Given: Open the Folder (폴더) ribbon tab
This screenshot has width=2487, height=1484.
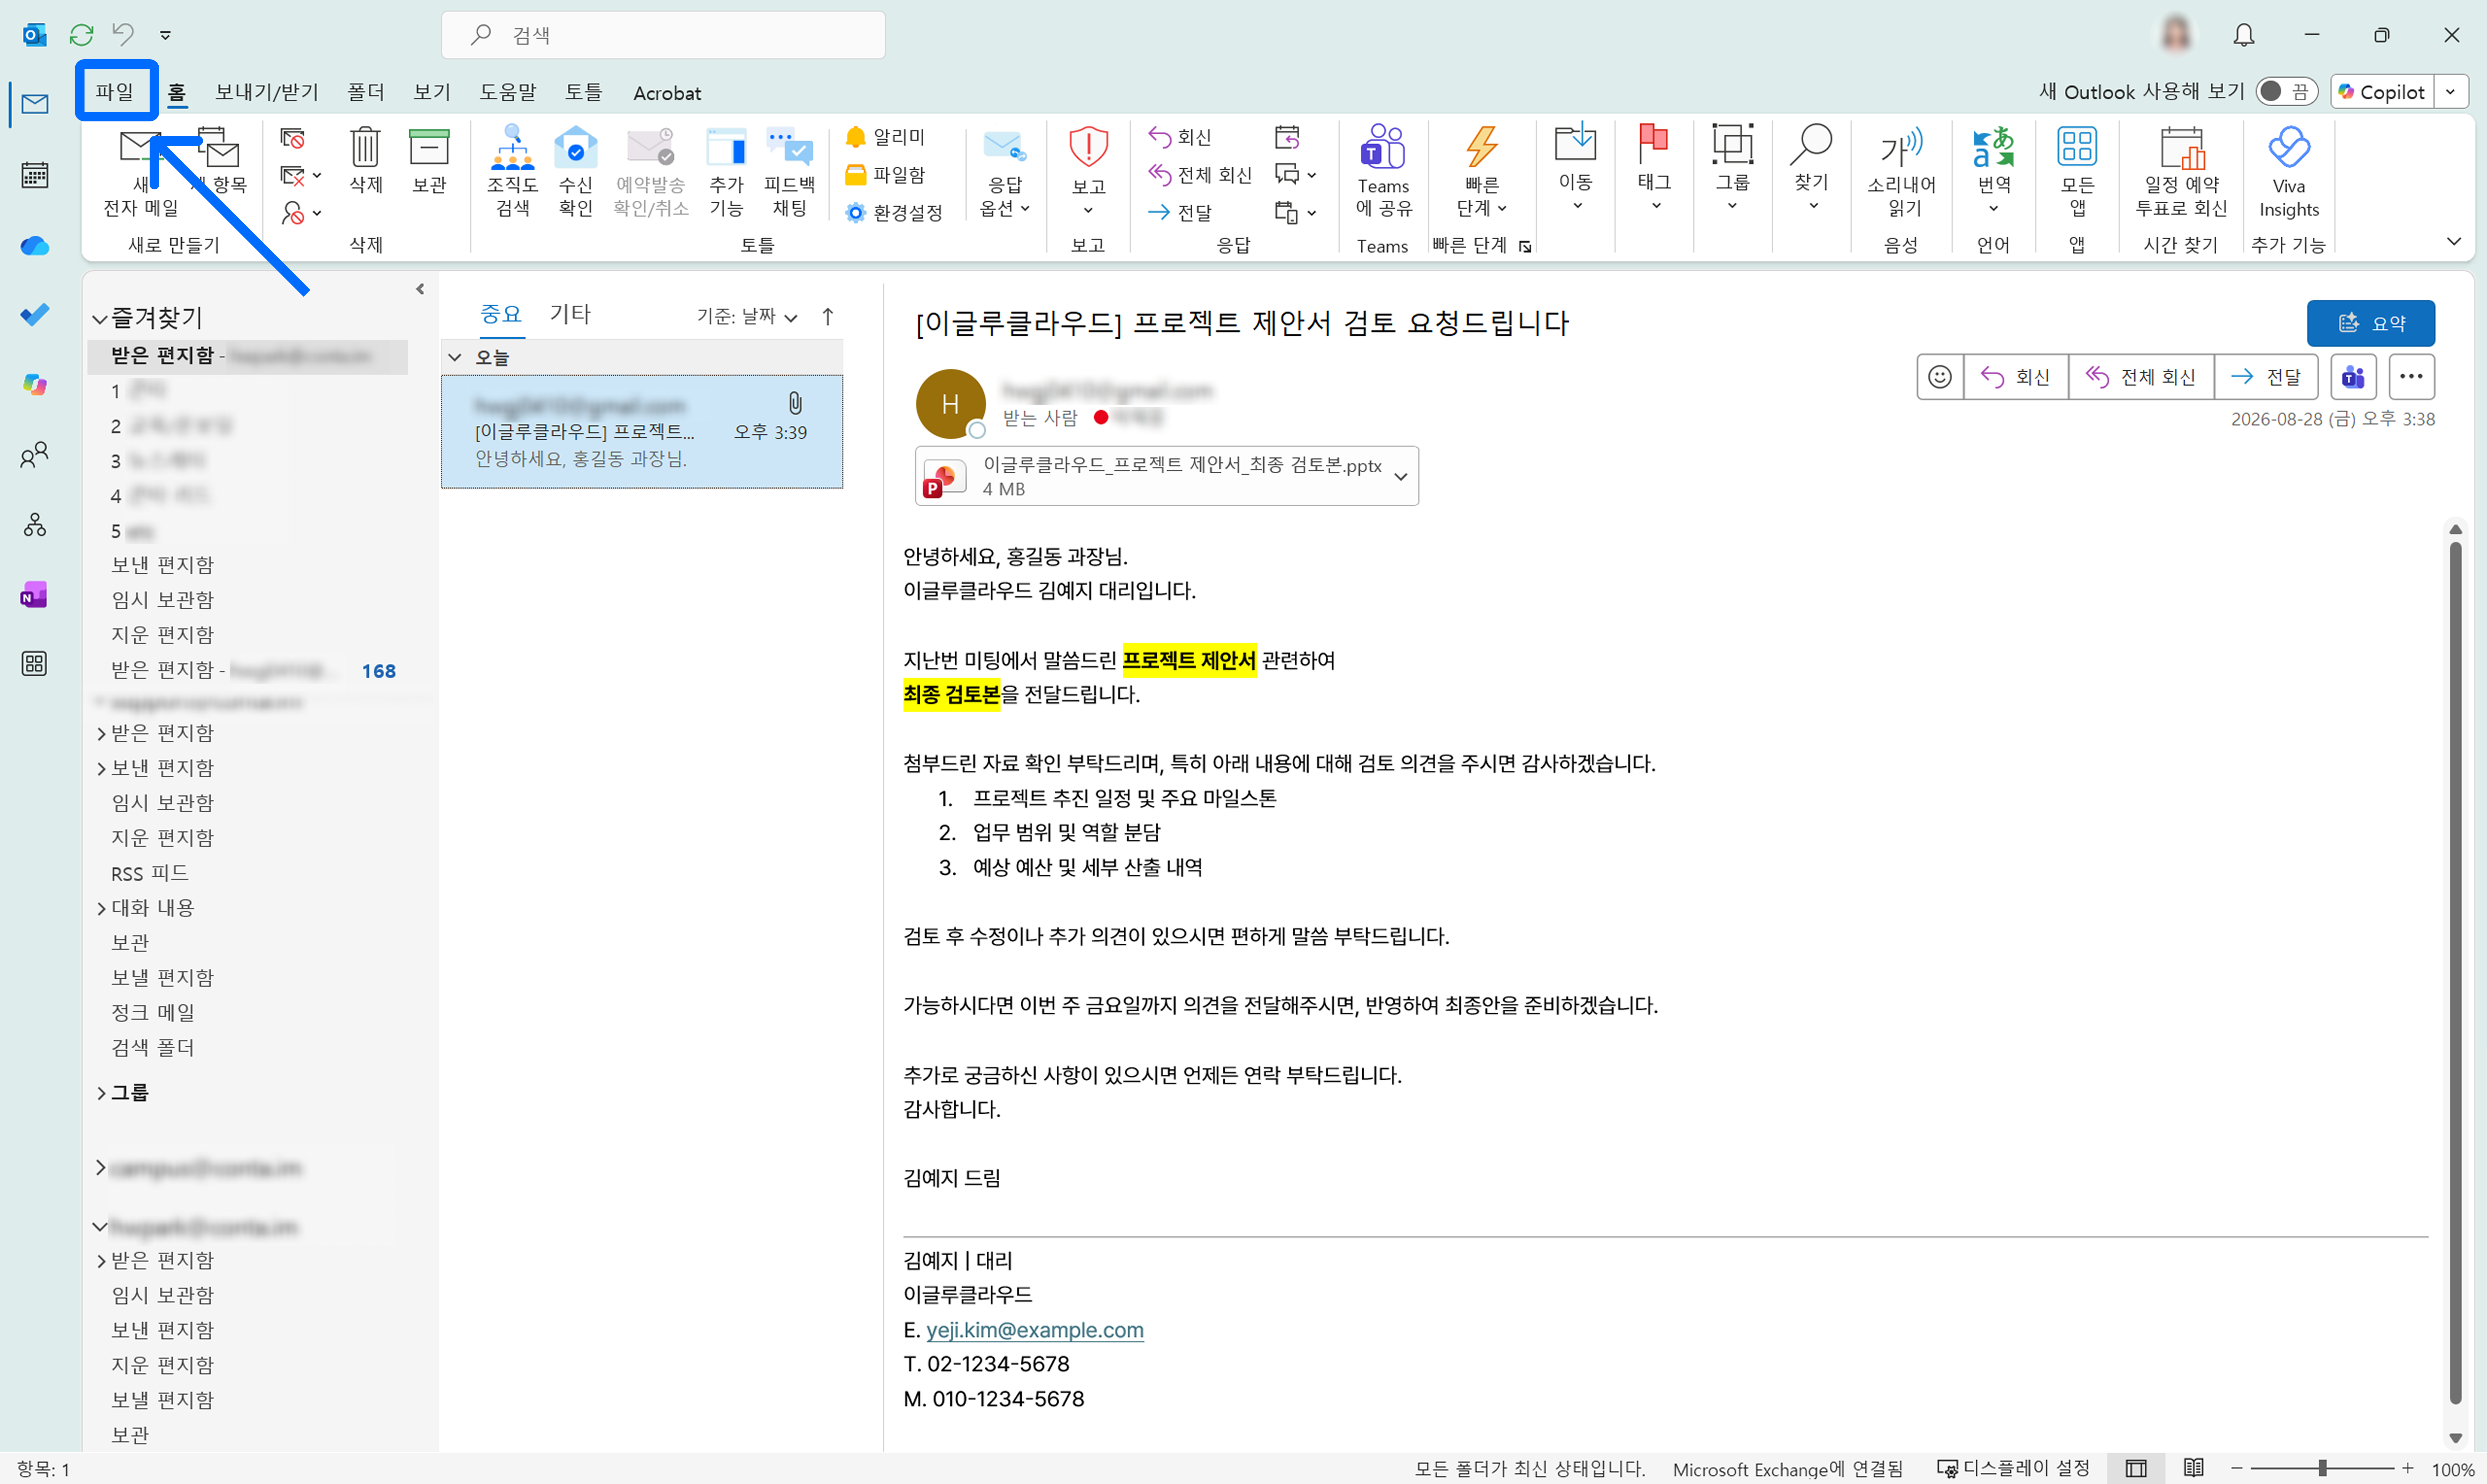Looking at the screenshot, I should [366, 92].
